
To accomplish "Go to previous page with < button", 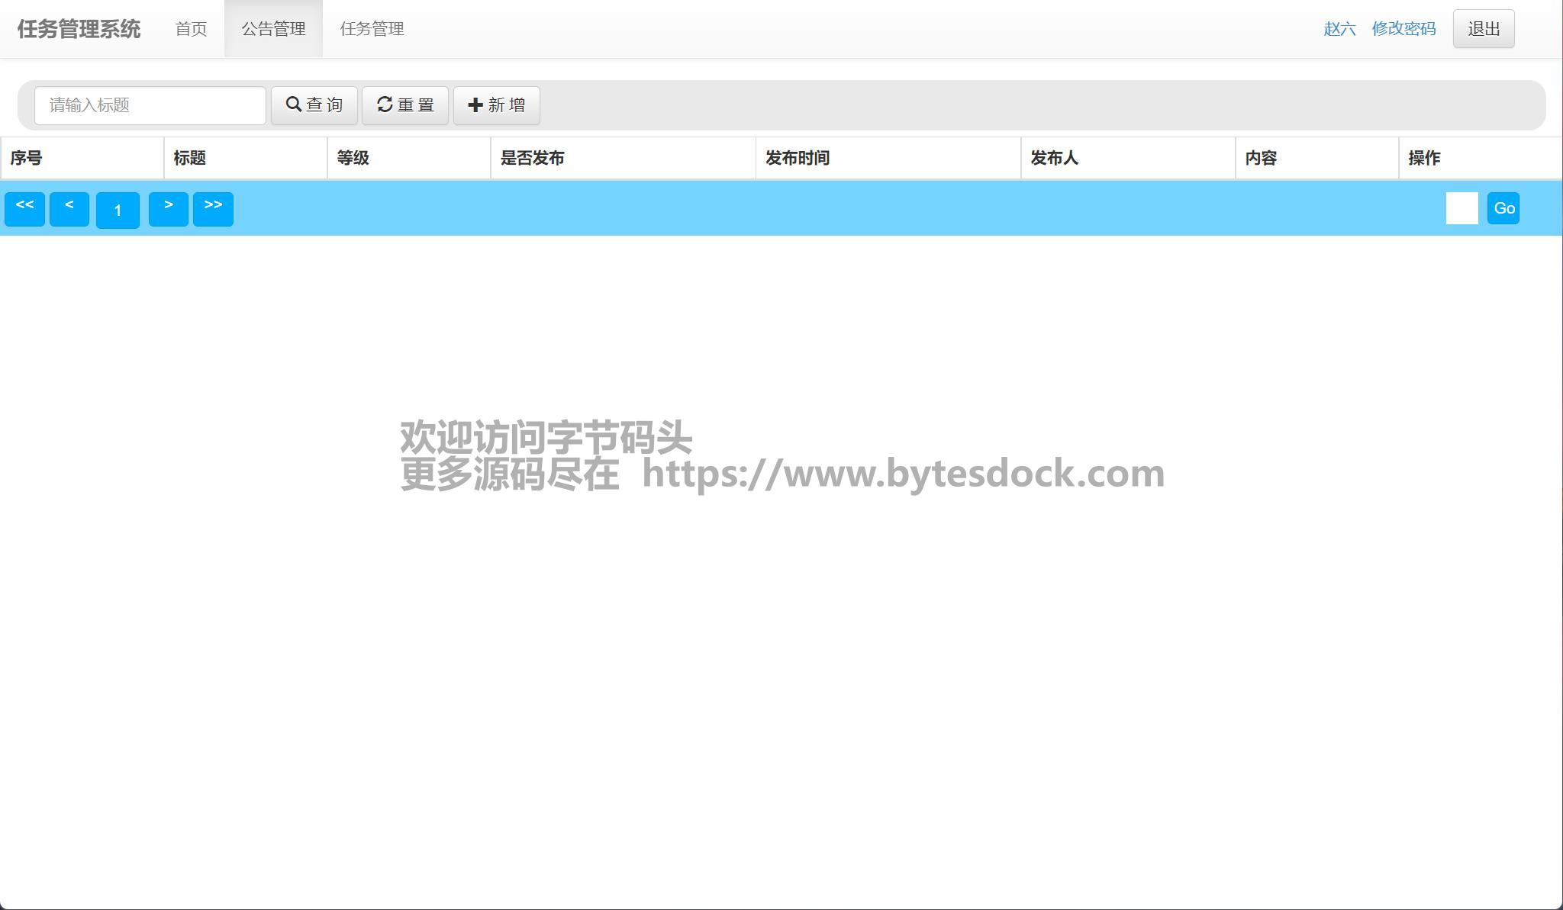I will pyautogui.click(x=69, y=209).
